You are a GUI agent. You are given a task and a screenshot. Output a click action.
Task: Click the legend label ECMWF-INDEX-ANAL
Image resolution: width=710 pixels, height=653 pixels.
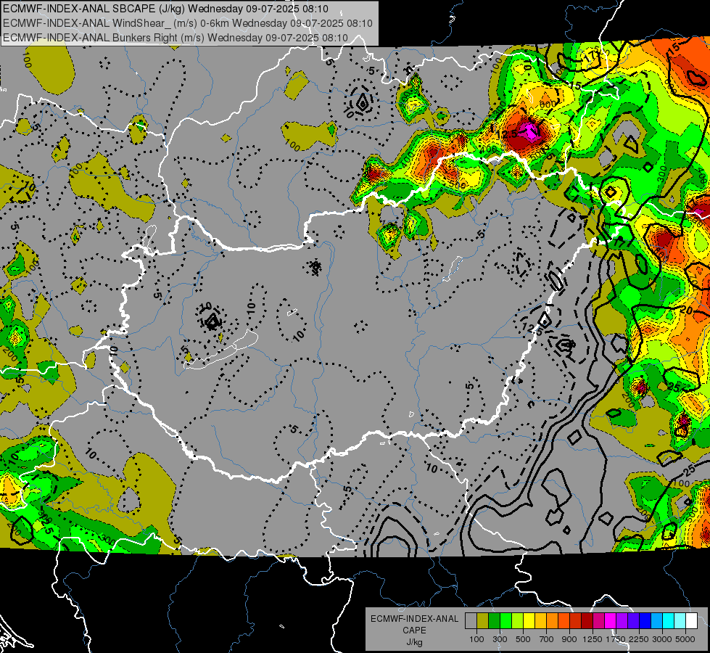click(414, 619)
